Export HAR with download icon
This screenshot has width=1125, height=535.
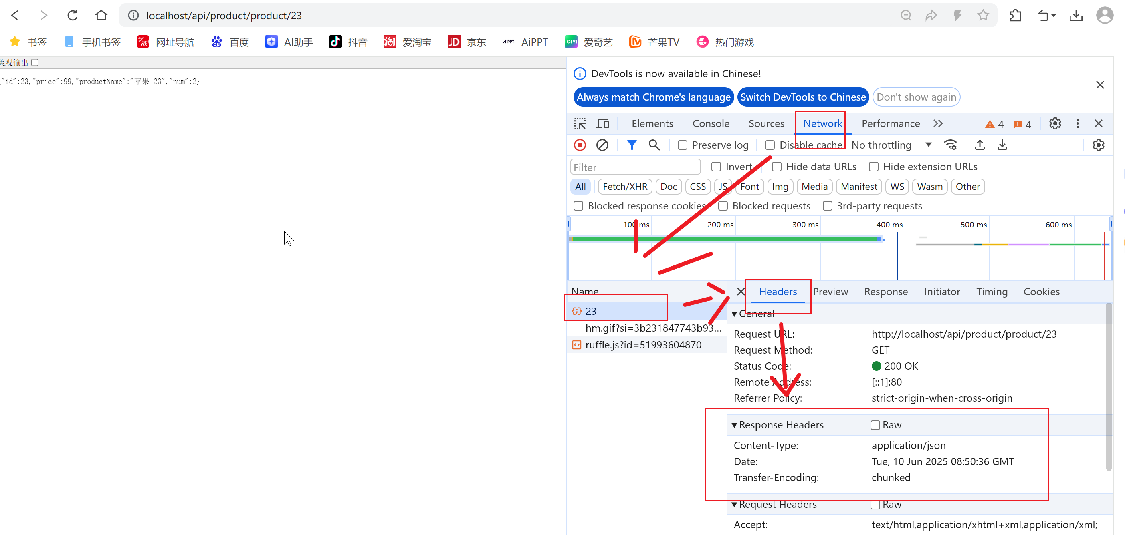1002,145
